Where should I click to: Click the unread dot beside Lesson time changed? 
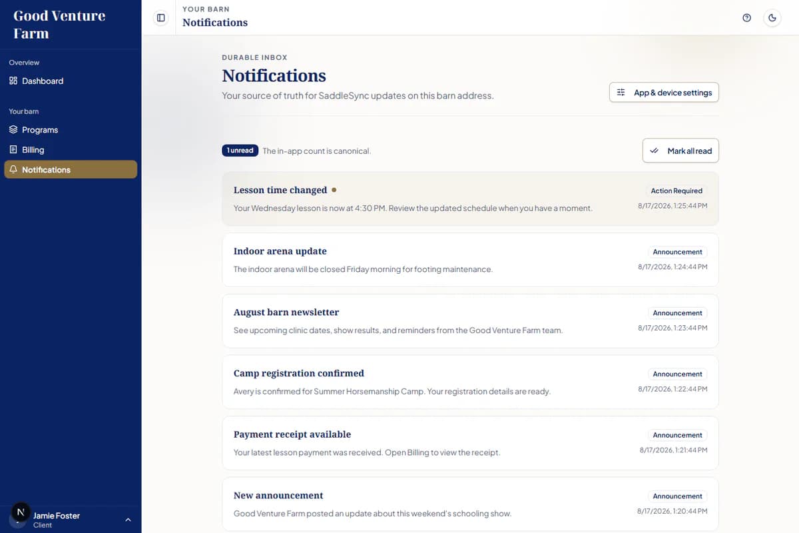[x=334, y=190]
